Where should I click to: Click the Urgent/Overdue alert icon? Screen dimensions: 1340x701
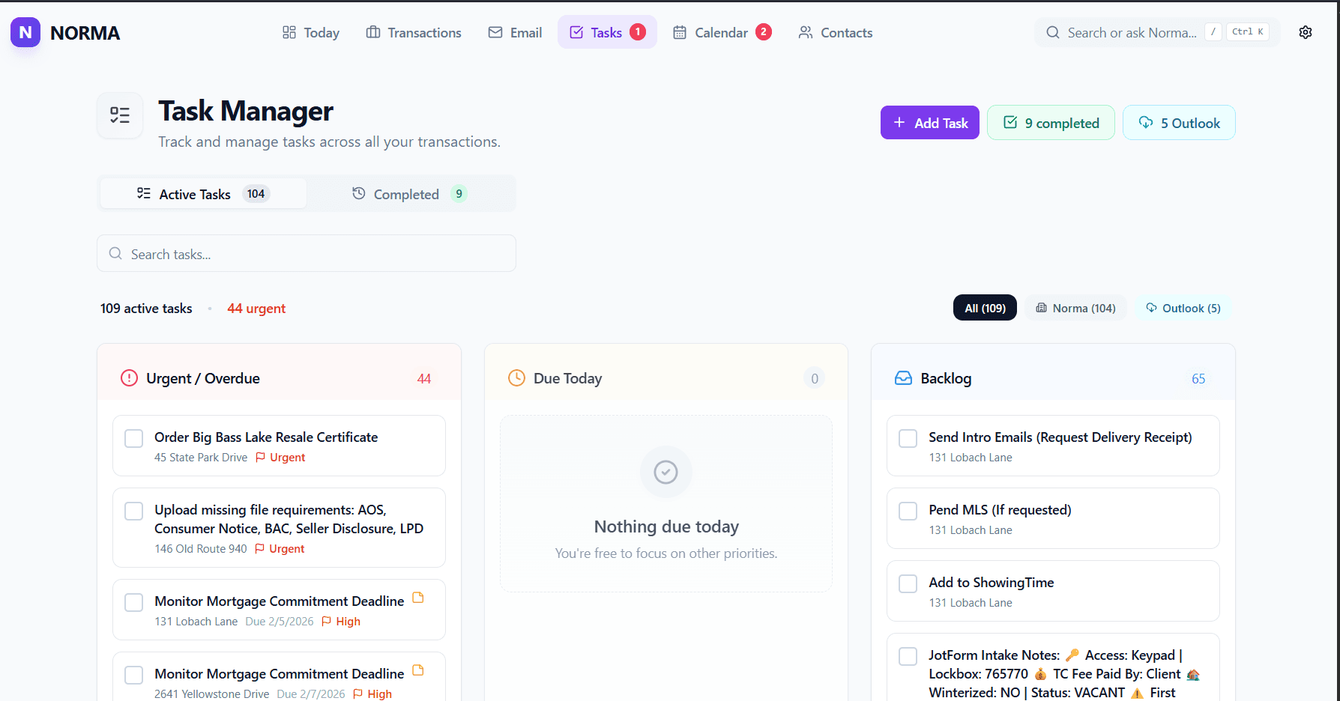[x=128, y=378]
